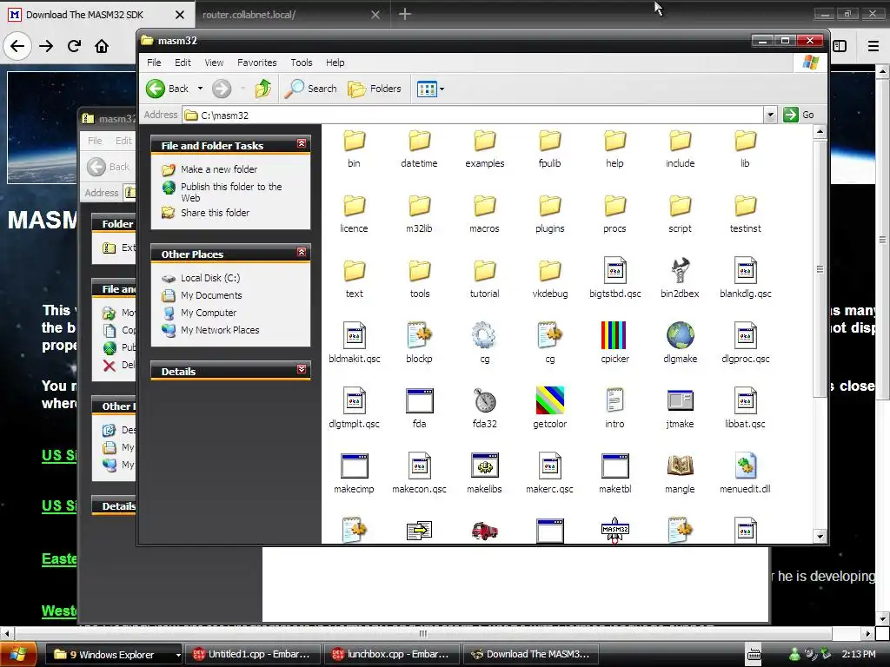This screenshot has width=890, height=667.
Task: Collapse File and Folder Tasks panel
Action: tap(302, 144)
